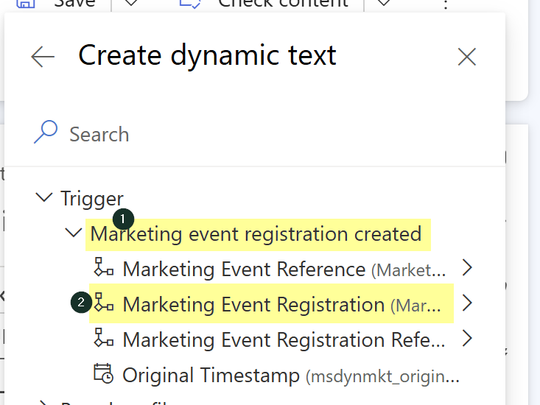Collapse Marketing event registration created node
Image resolution: width=540 pixels, height=405 pixels.
(x=74, y=233)
